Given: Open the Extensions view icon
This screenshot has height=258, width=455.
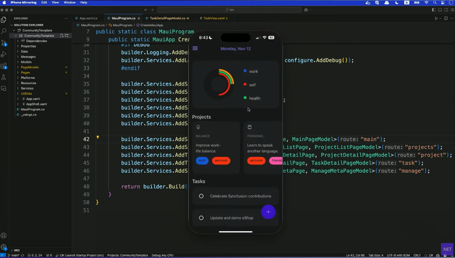Looking at the screenshot, I should point(4,66).
